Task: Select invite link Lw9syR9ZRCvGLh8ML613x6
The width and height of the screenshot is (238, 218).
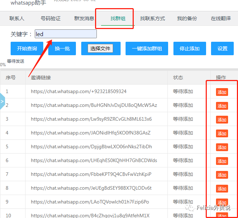Action: point(91,119)
